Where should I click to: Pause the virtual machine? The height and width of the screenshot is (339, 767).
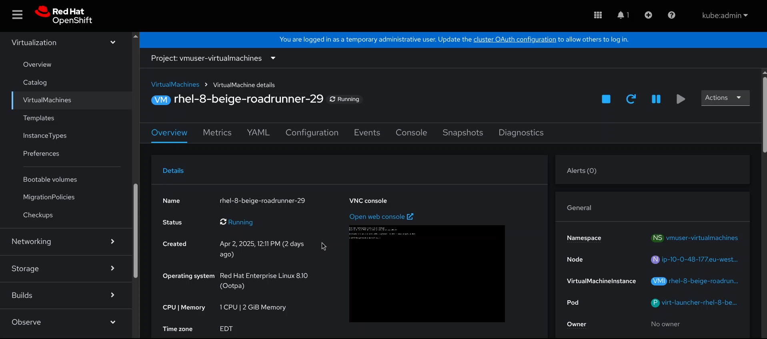[656, 99]
